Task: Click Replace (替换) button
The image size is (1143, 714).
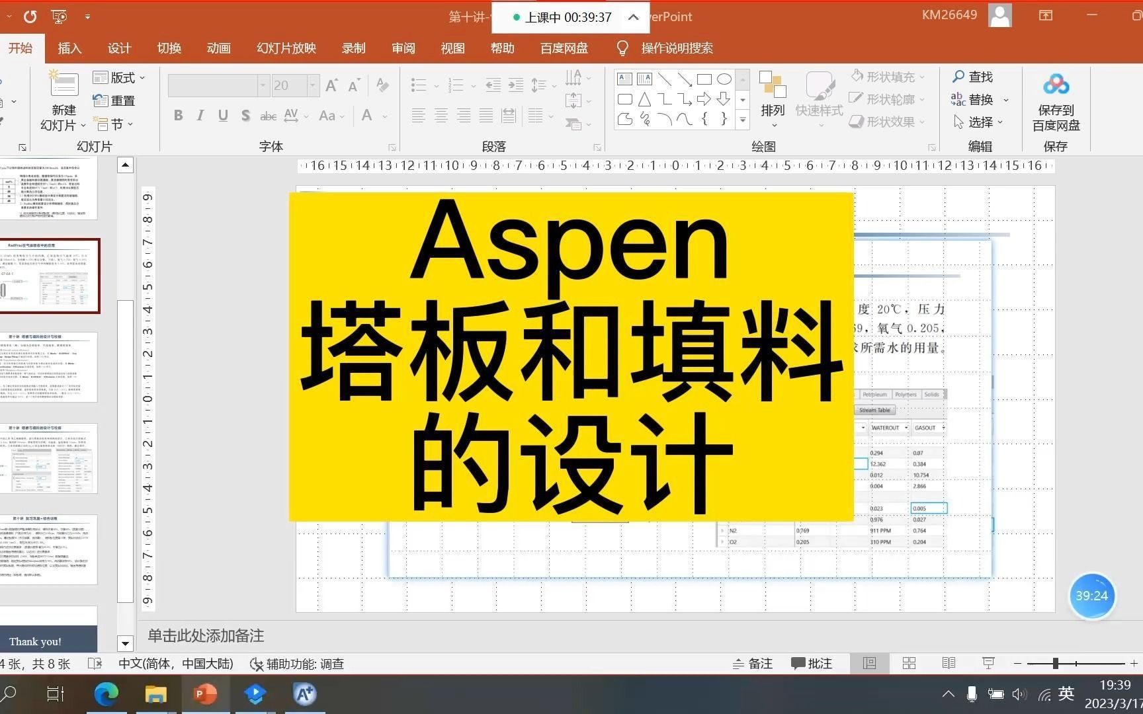Action: pos(980,99)
